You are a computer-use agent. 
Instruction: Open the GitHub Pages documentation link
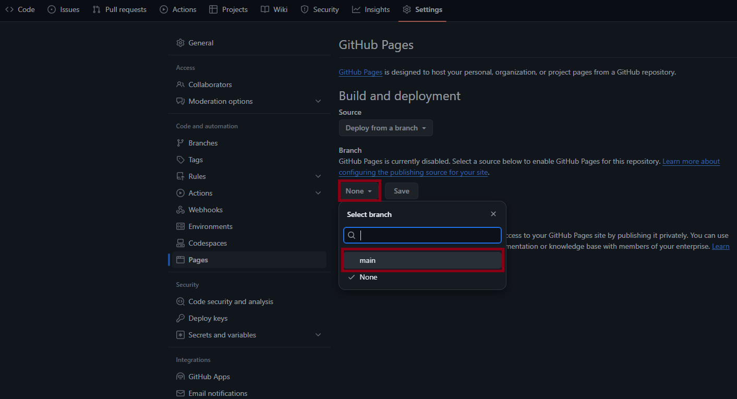click(361, 72)
